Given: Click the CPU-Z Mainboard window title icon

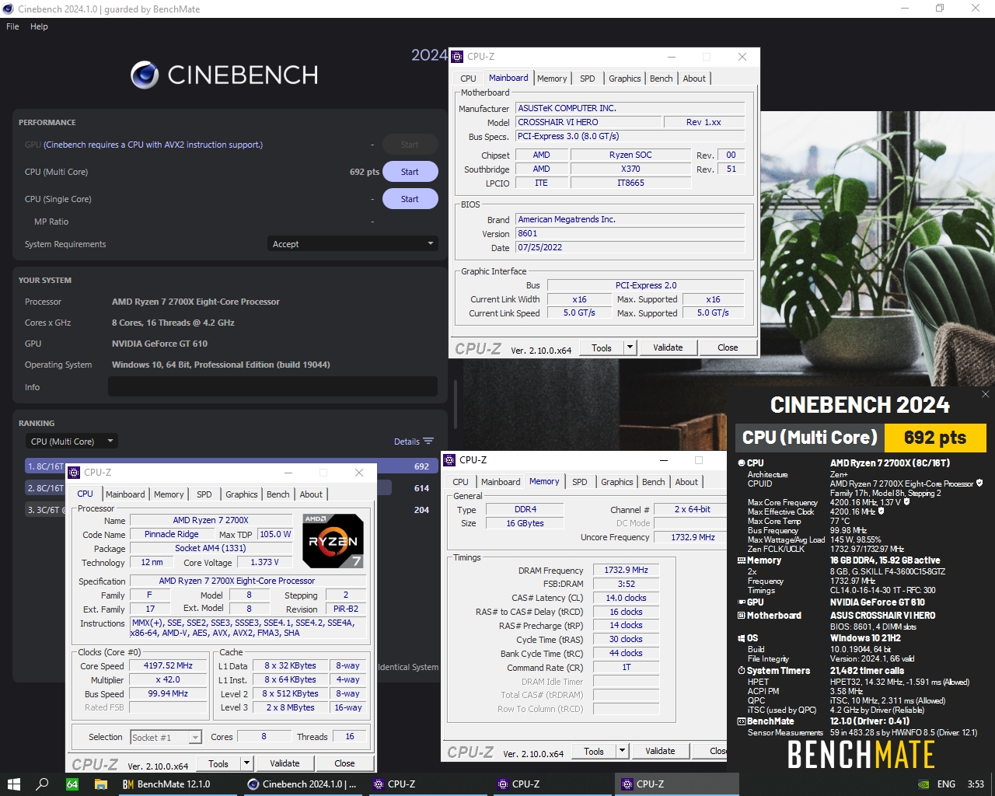Looking at the screenshot, I should coord(457,57).
